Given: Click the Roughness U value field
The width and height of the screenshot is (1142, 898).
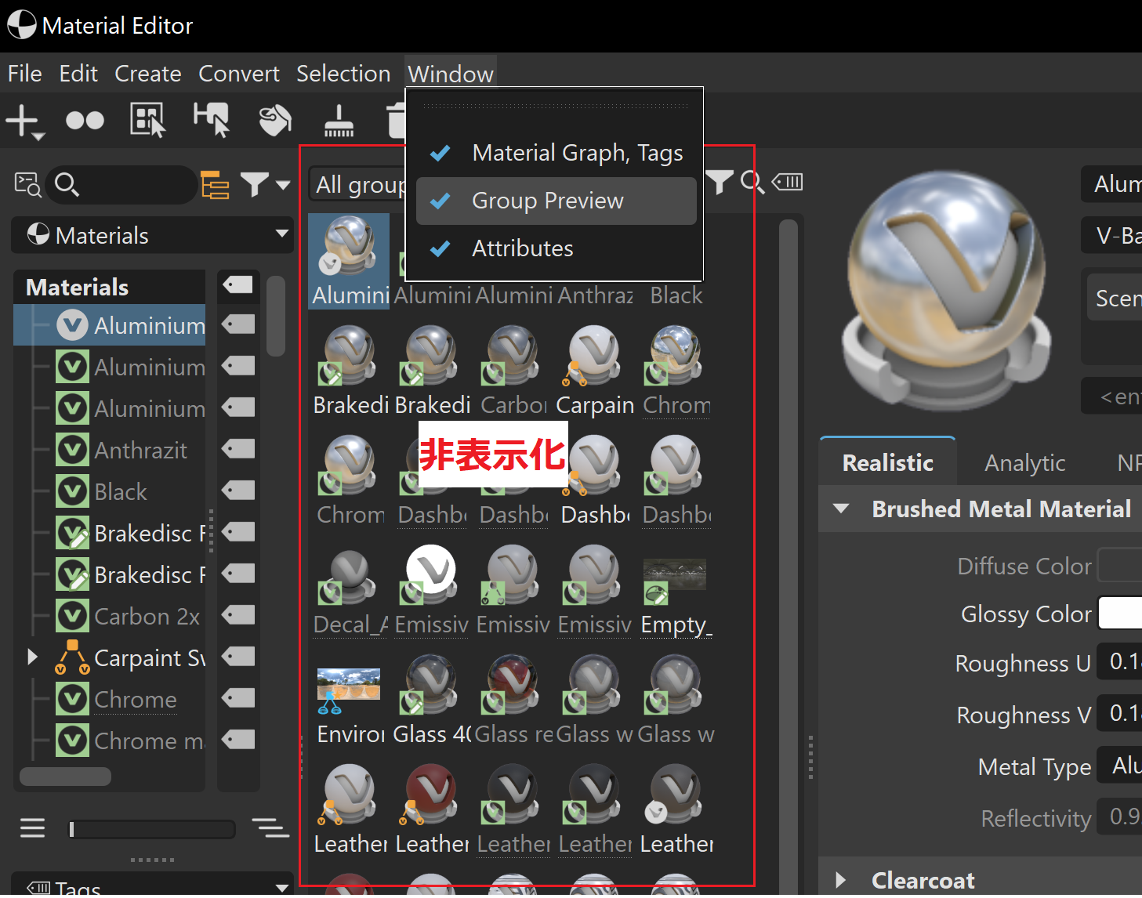Looking at the screenshot, I should click(x=1119, y=662).
